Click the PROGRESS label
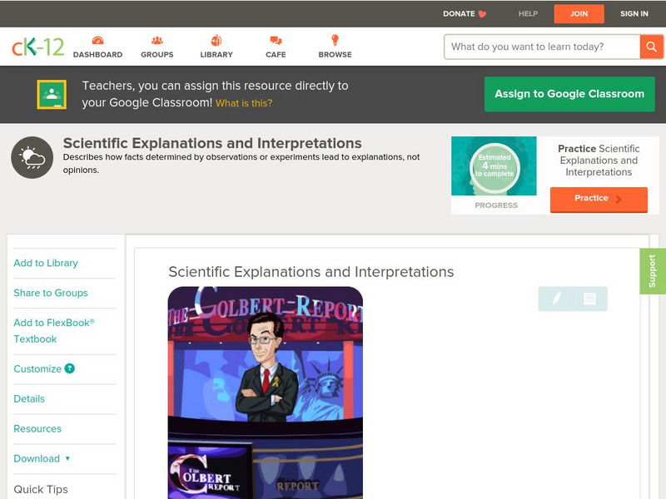 point(496,205)
